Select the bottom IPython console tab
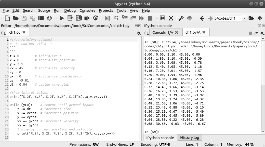265x147 pixels. [160, 138]
